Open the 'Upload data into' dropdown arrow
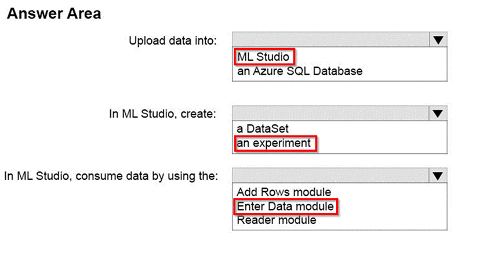 (x=438, y=40)
